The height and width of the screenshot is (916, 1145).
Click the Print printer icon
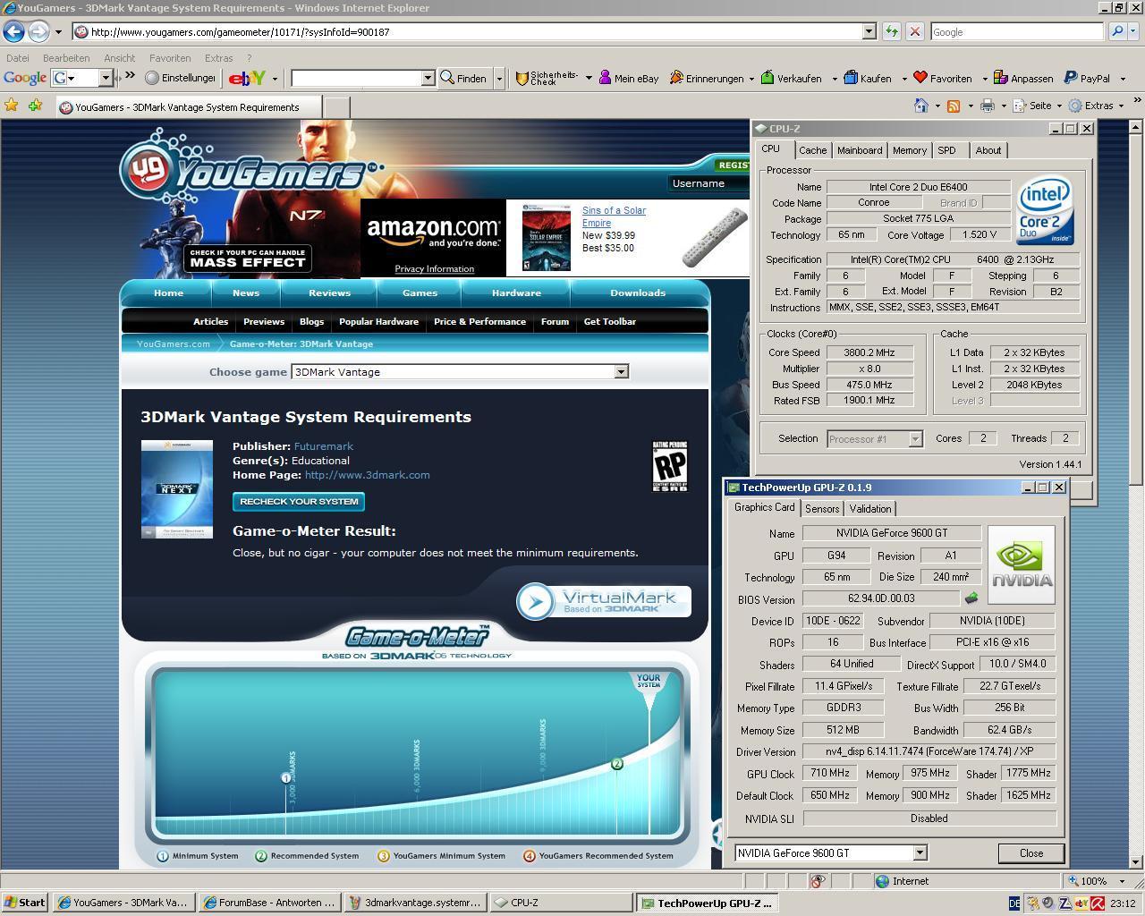(x=987, y=106)
